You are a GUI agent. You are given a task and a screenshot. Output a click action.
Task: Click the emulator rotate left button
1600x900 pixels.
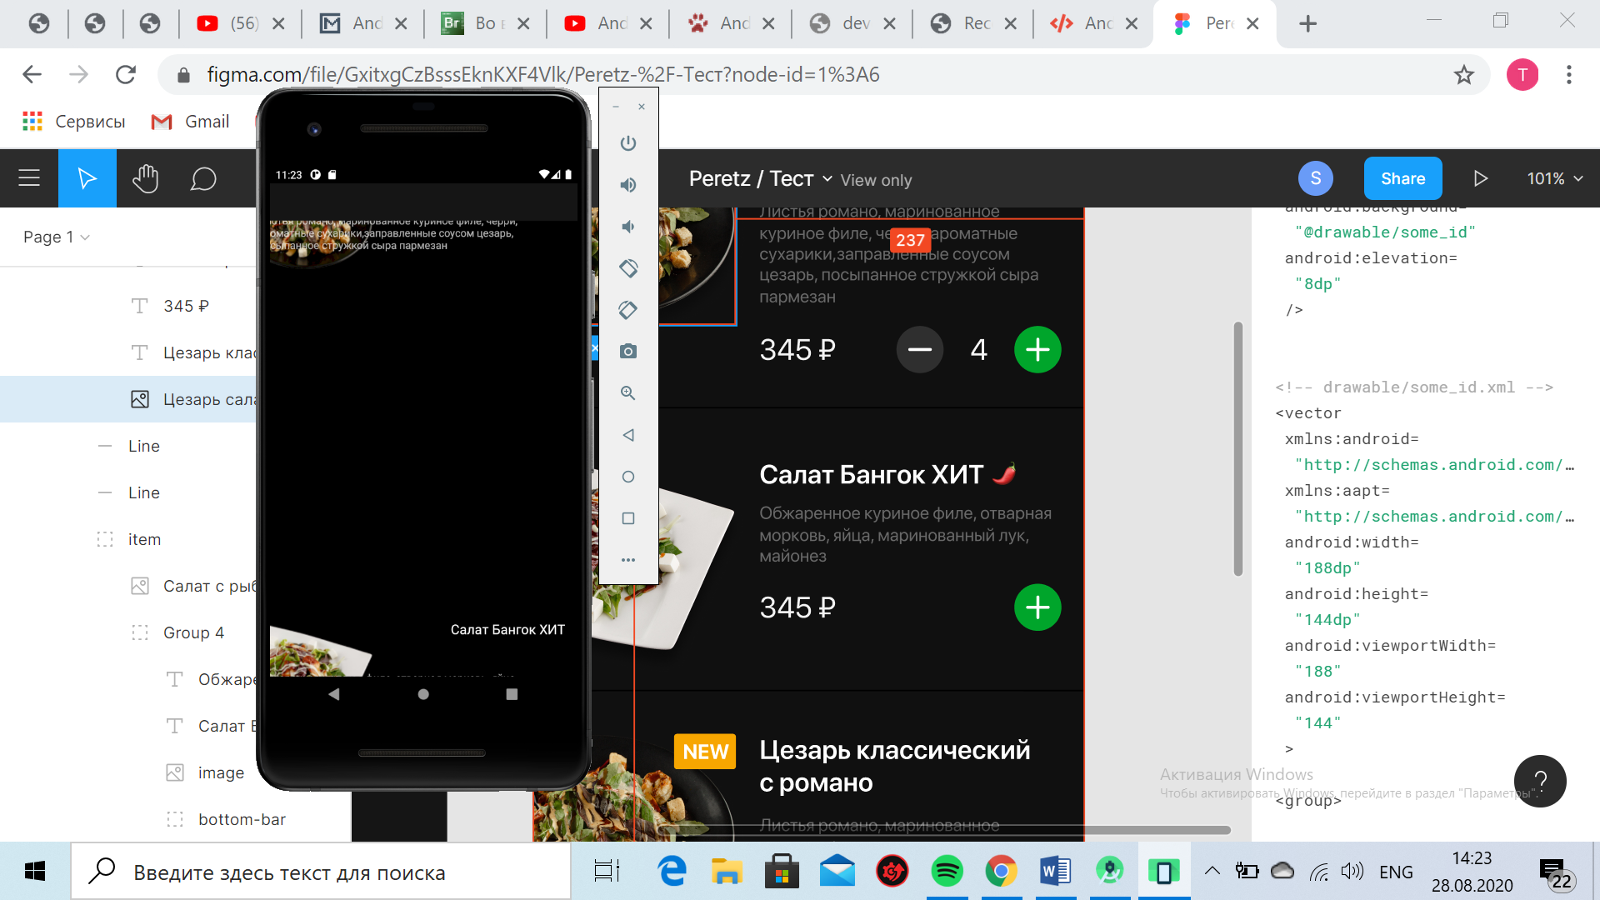click(628, 268)
